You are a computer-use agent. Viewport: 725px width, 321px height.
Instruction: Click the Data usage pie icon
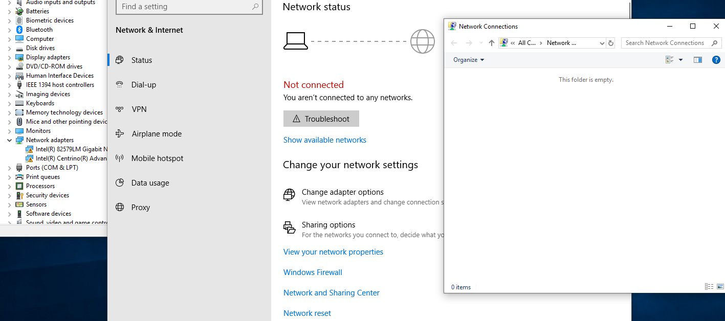pyautogui.click(x=120, y=182)
